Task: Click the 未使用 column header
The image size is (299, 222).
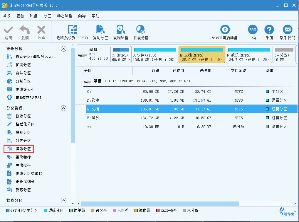Action: (199, 71)
